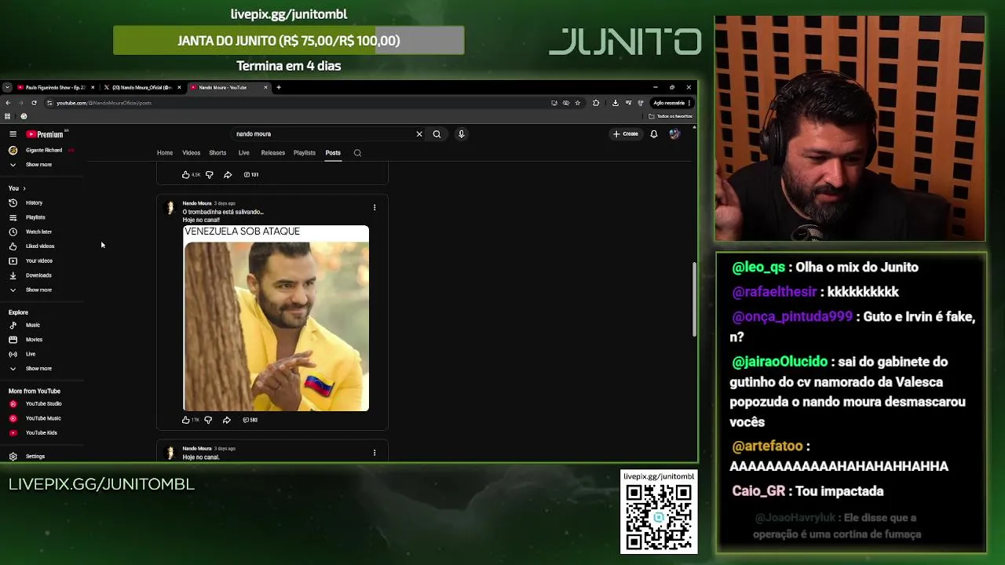Screen dimensions: 1005x565
Task: Click the browser address bar URL
Action: [x=104, y=103]
